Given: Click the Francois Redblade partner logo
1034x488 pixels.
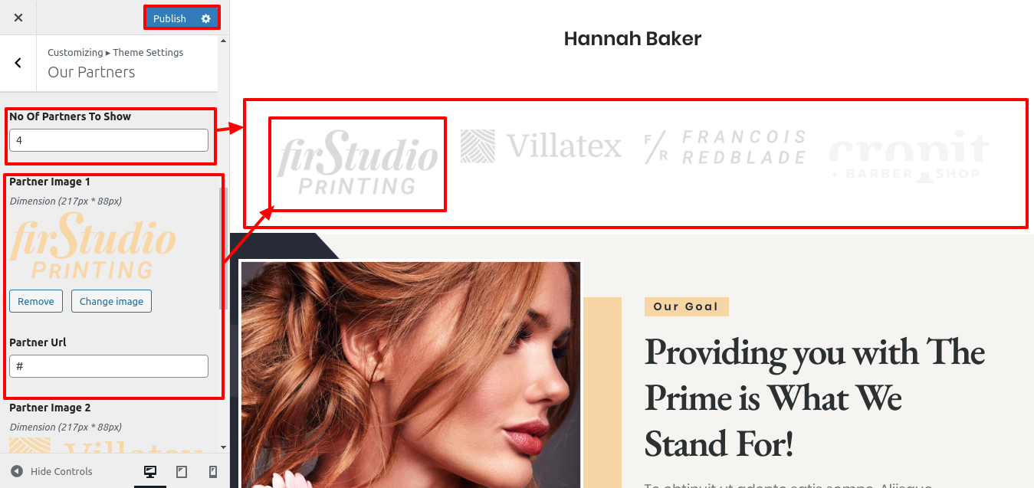Looking at the screenshot, I should point(725,146).
